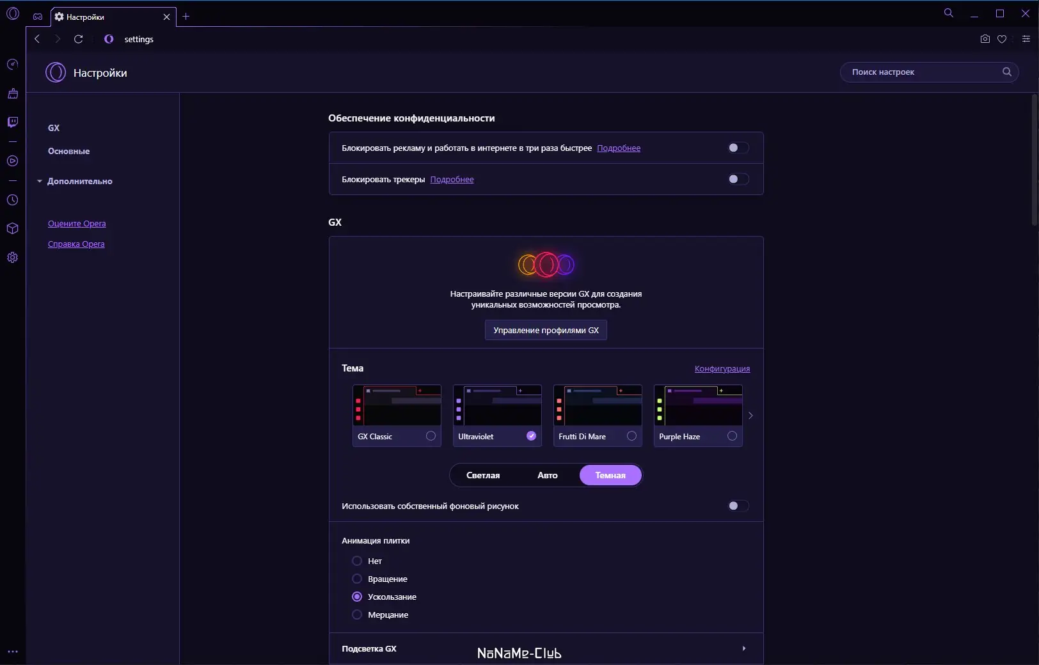
Task: Open Extensions cube icon in sidebar
Action: [x=12, y=228]
